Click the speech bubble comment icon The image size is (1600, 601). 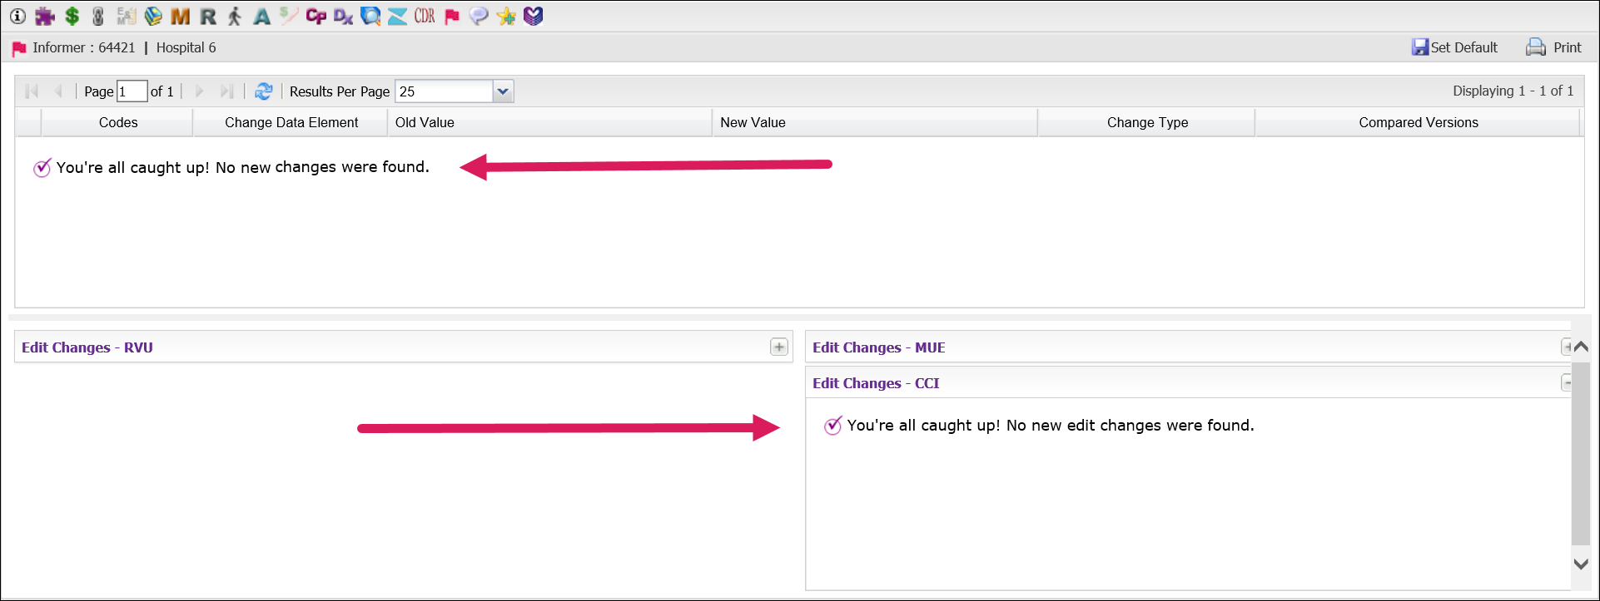pos(479,16)
